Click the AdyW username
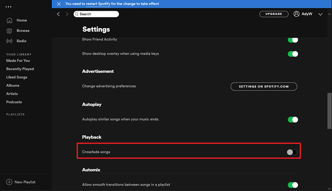Viewport: 332px width, 191px height. pyautogui.click(x=307, y=14)
